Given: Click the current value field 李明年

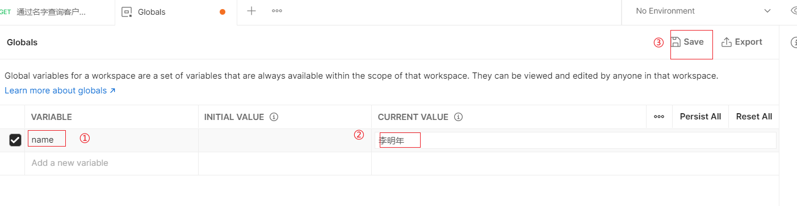Looking at the screenshot, I should [575, 140].
